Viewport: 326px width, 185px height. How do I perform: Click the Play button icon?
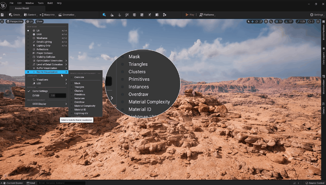187,15
